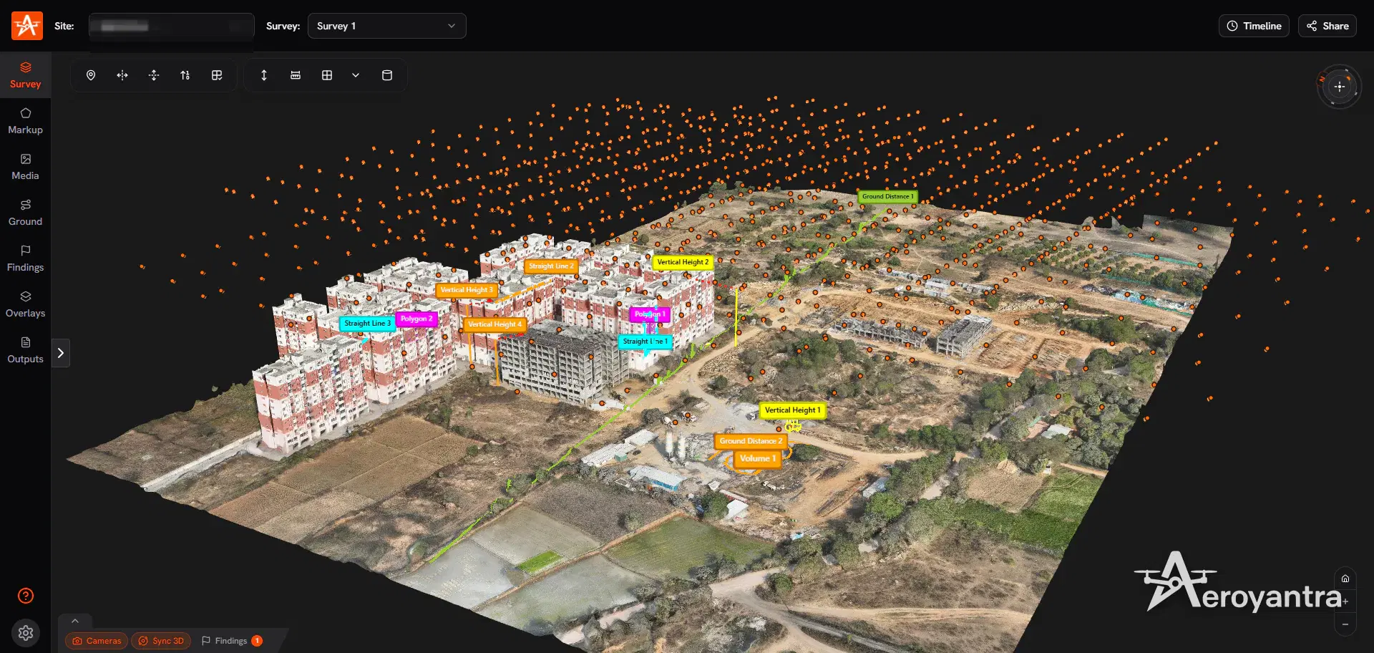Open the Timeline view
The width and height of the screenshot is (1374, 653).
(x=1254, y=26)
